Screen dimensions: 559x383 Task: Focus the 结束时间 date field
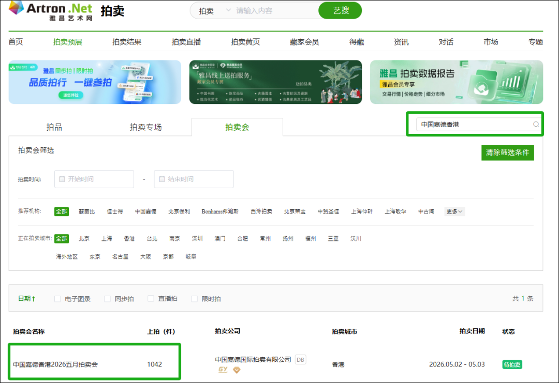point(194,179)
